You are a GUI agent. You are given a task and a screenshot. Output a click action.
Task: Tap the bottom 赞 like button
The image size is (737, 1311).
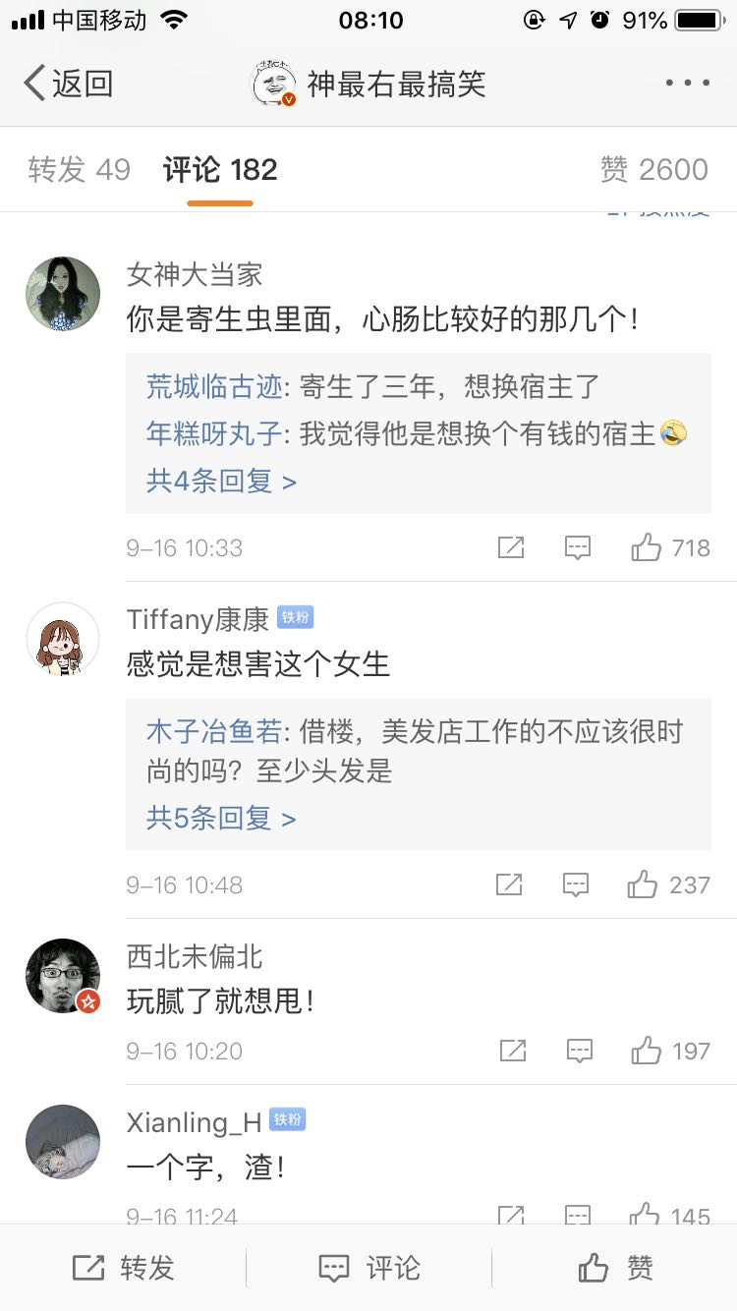click(615, 1268)
